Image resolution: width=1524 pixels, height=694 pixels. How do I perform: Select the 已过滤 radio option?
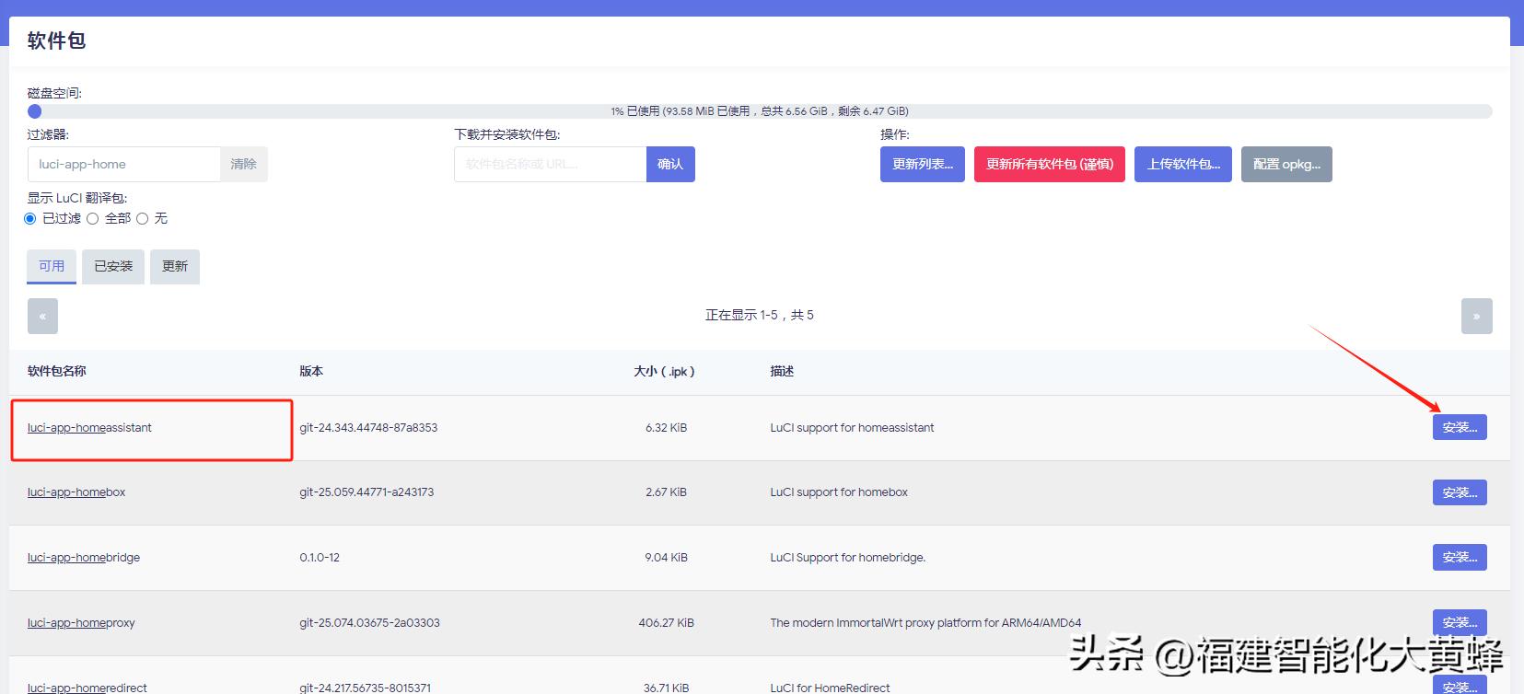[30, 218]
